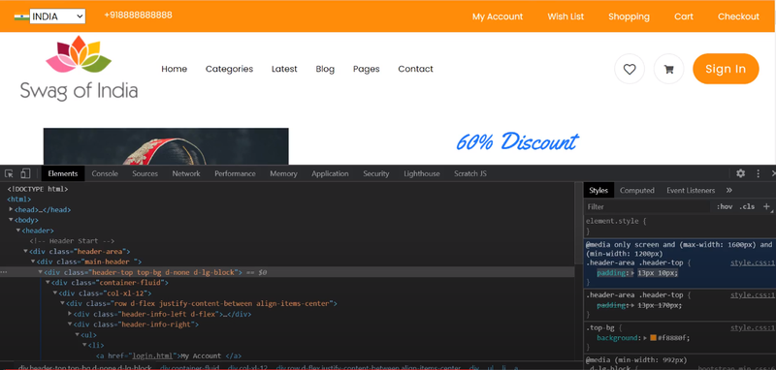
Task: Click the product banner image
Action: coord(166,146)
